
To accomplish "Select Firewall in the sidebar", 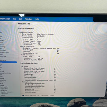I will (2, 78).
